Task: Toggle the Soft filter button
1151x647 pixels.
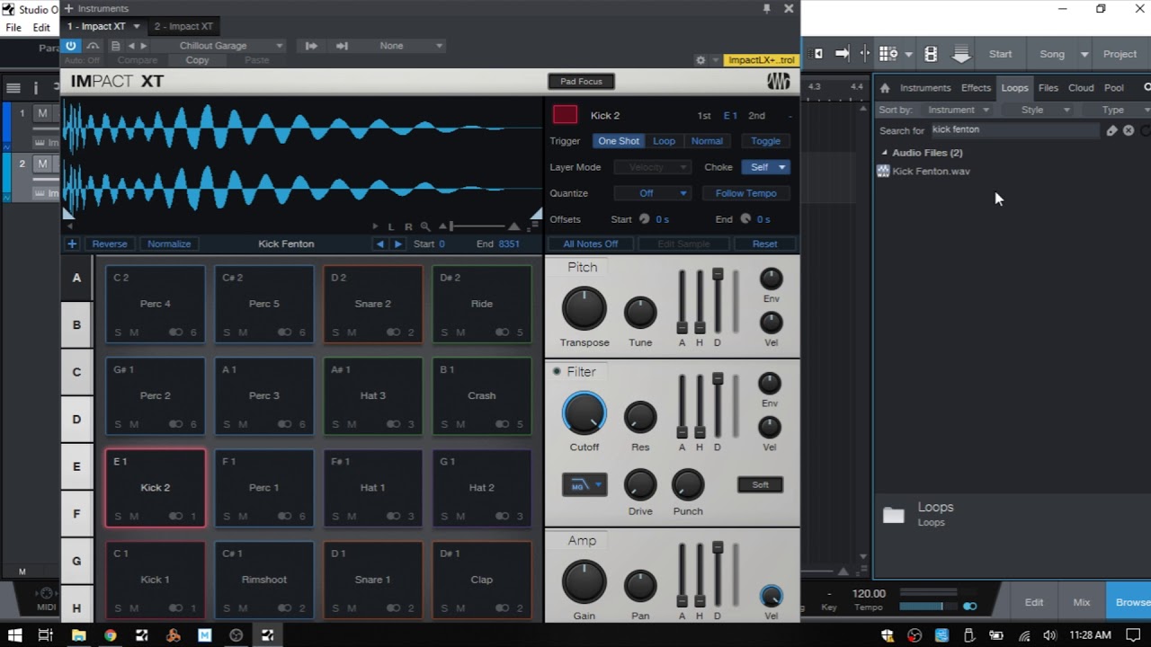Action: (x=760, y=485)
